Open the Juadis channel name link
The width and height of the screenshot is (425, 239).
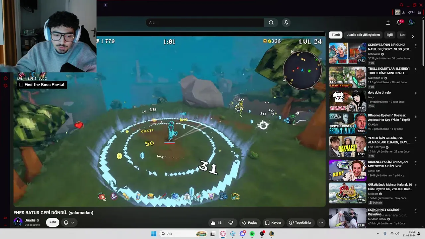(30, 220)
